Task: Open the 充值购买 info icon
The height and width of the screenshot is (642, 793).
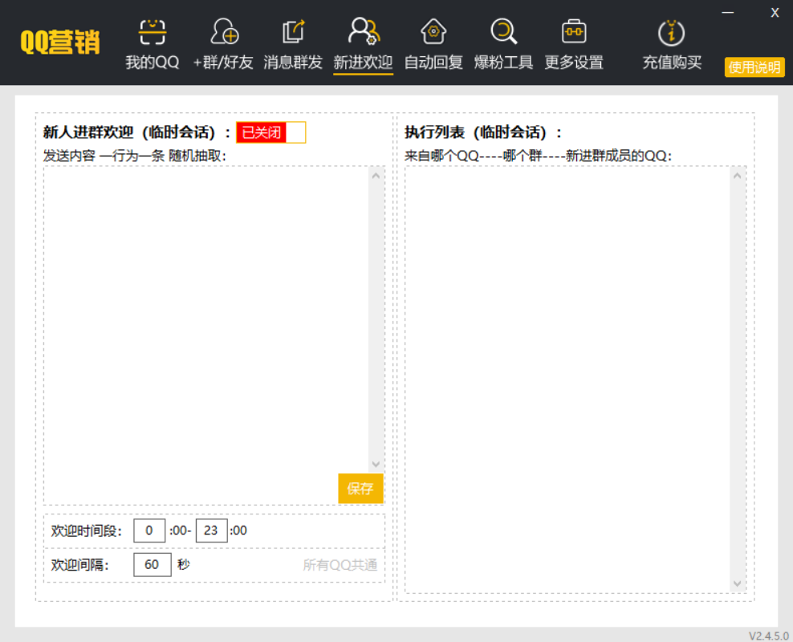Action: pos(672,32)
